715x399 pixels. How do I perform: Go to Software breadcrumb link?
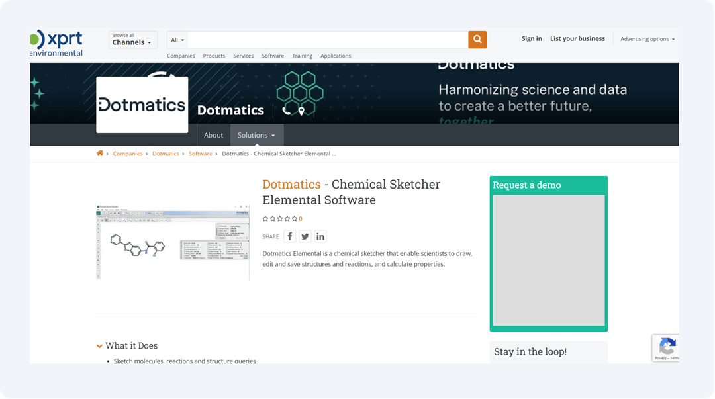201,154
